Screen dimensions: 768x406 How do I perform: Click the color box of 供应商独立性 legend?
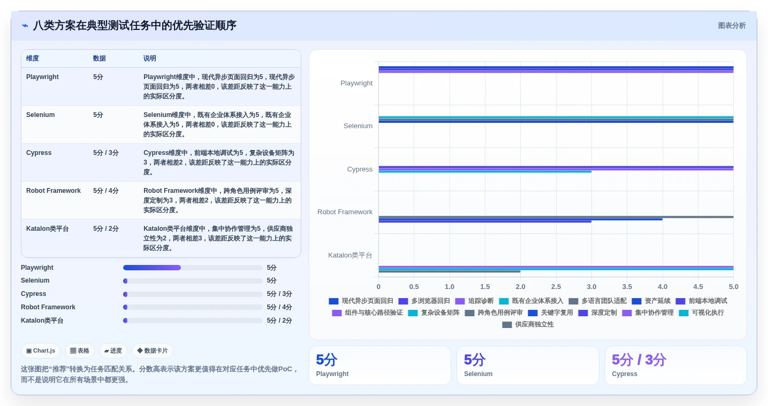click(x=507, y=325)
